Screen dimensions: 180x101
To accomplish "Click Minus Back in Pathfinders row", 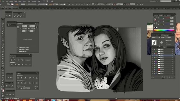I will coord(30,65).
